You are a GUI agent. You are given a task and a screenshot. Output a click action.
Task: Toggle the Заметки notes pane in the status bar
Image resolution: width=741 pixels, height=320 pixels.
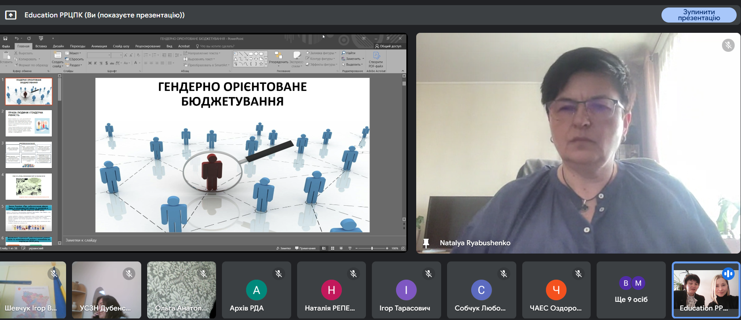click(283, 248)
